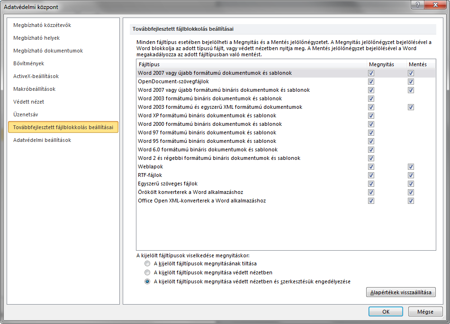Click Alapértékek visszaállítása button

pyautogui.click(x=401, y=292)
